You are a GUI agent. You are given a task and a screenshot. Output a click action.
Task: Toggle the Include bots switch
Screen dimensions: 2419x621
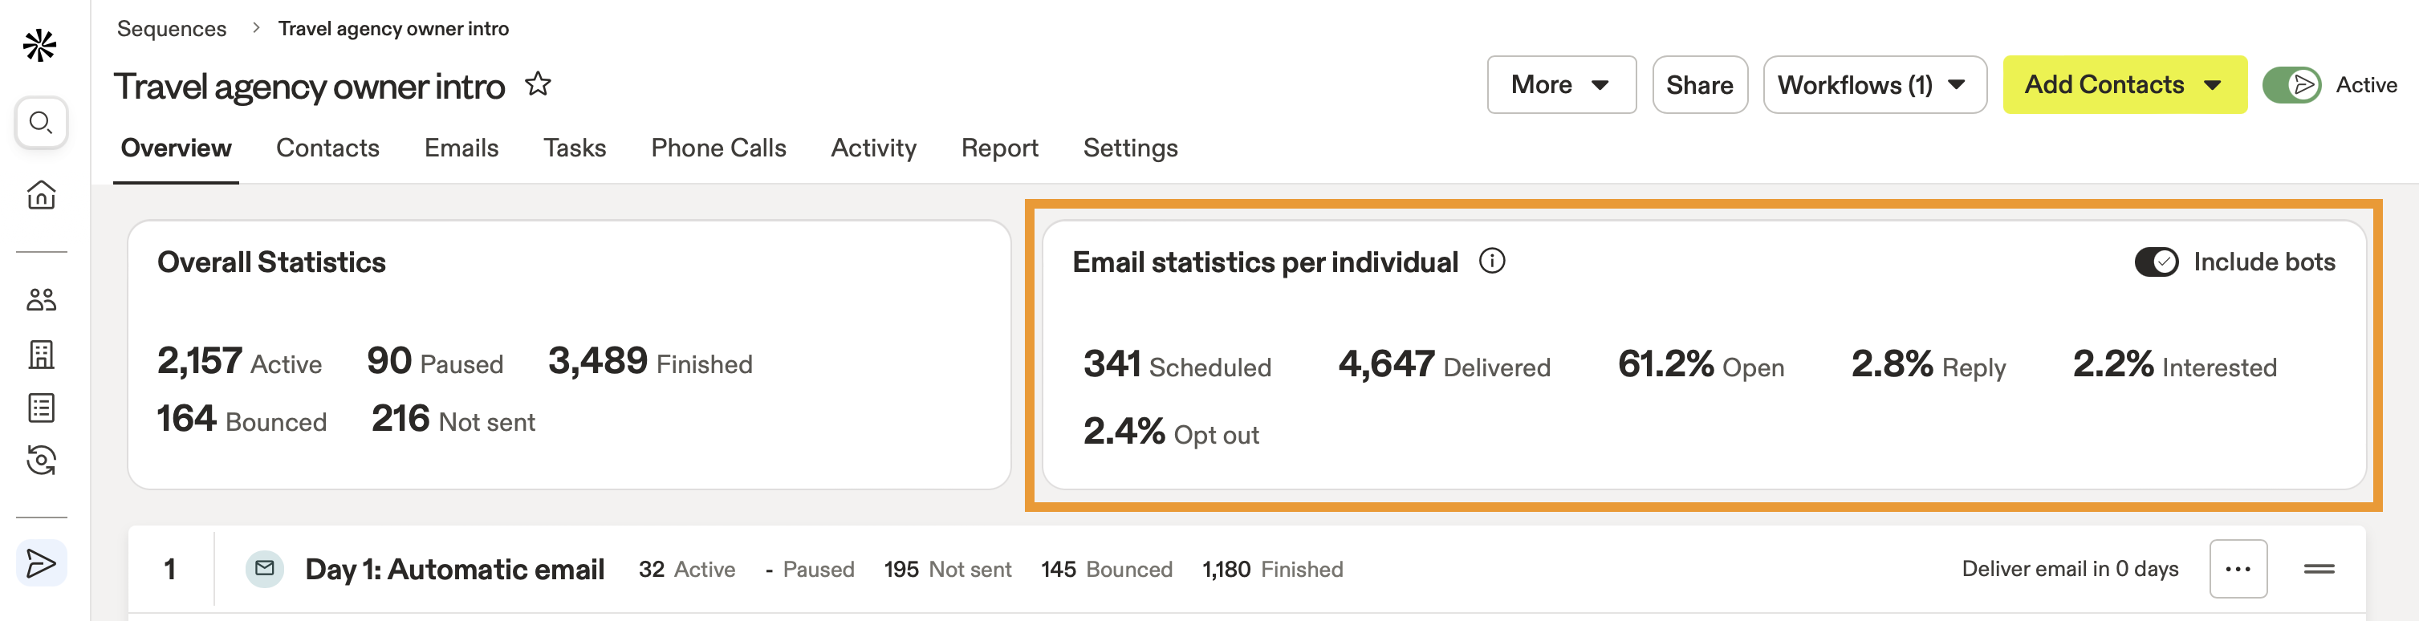pyautogui.click(x=2156, y=262)
